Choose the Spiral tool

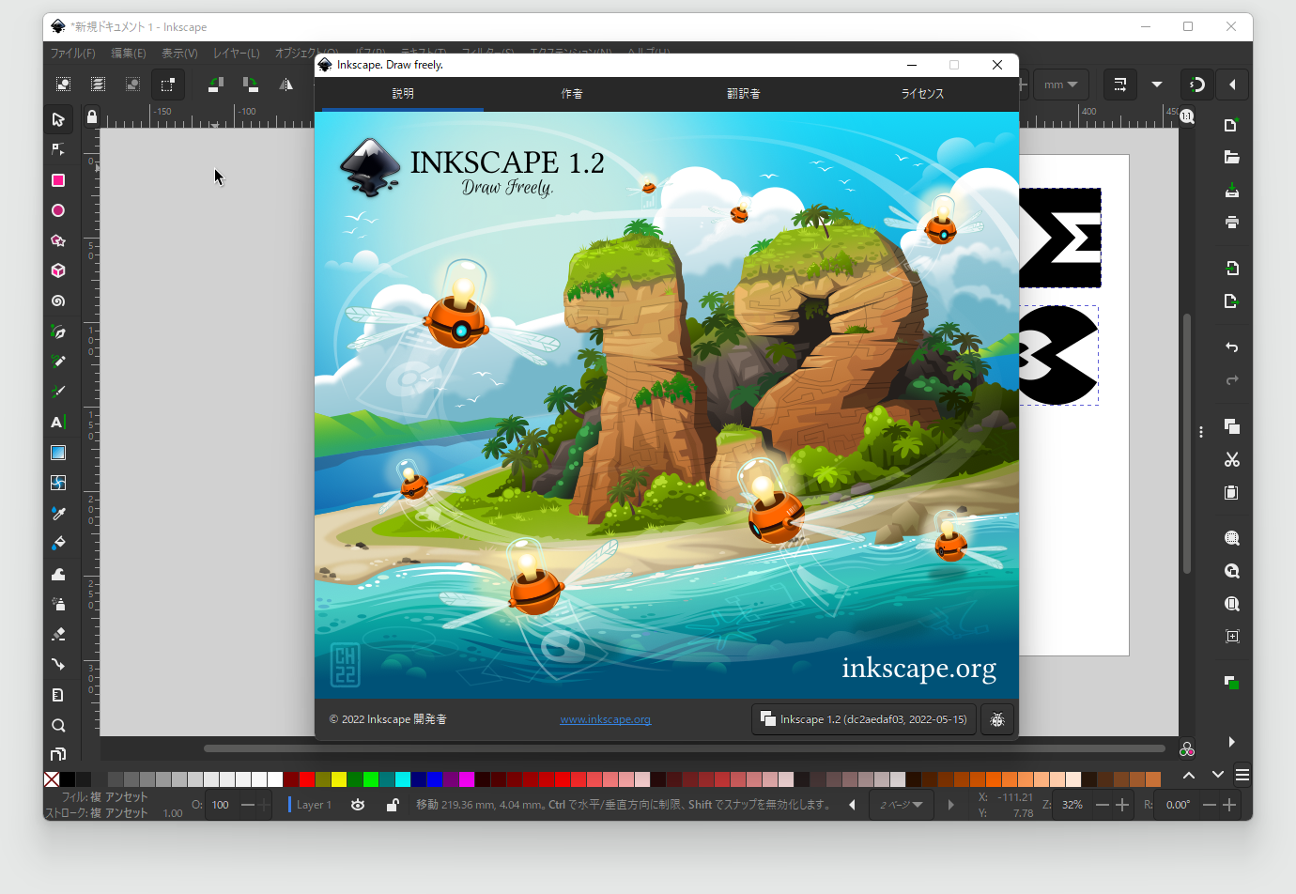pos(58,301)
